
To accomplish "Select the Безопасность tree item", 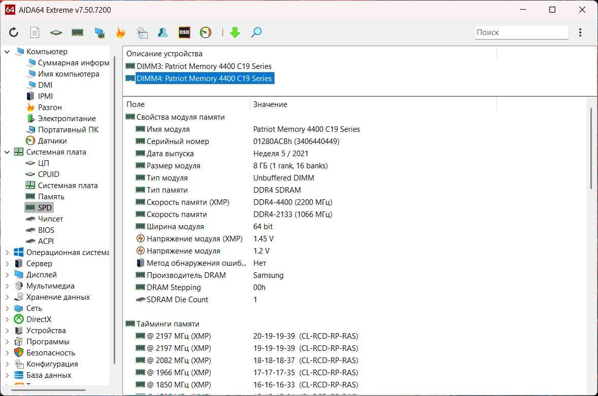I will pos(45,352).
